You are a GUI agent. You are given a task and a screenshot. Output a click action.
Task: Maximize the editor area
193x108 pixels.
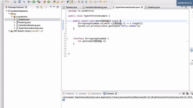tap(186, 7)
